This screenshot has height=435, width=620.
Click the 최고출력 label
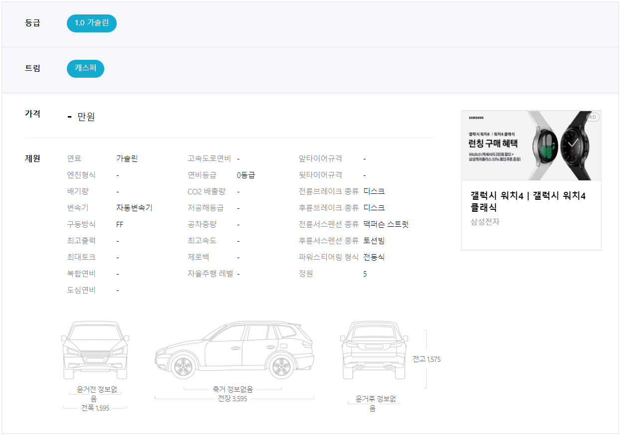tap(81, 241)
